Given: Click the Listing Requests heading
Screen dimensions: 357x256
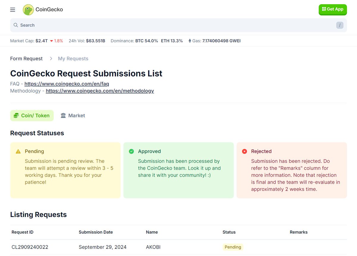Looking at the screenshot, I should pyautogui.click(x=38, y=215).
